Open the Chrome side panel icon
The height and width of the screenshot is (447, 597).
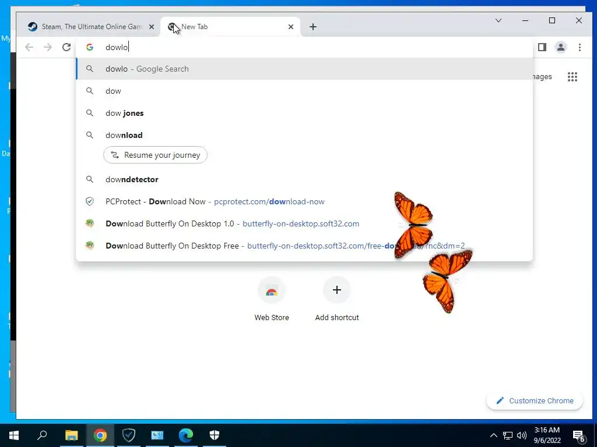coord(542,47)
